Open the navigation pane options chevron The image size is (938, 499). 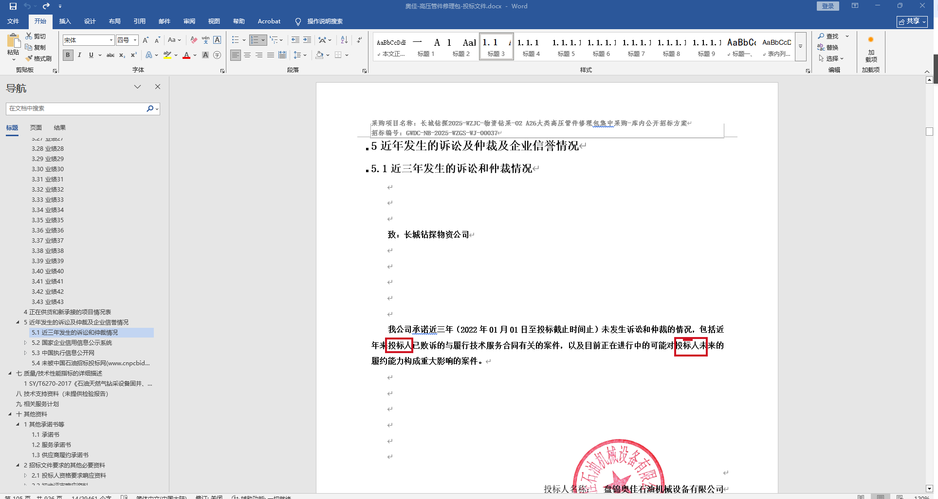[x=138, y=87]
